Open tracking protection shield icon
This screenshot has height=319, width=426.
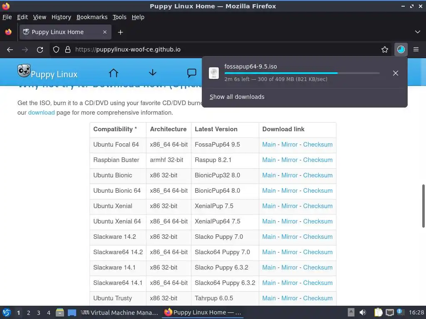(x=56, y=50)
